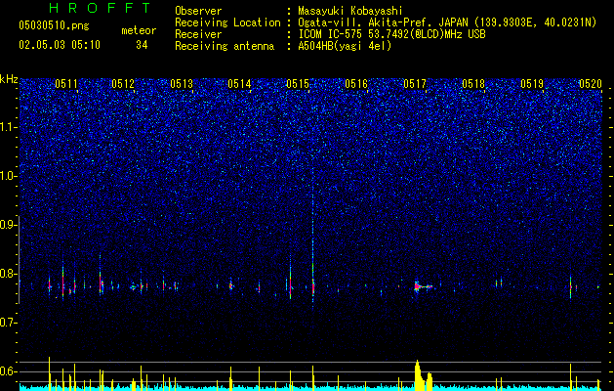
Task: Click the meteor label
Action: coord(139,30)
